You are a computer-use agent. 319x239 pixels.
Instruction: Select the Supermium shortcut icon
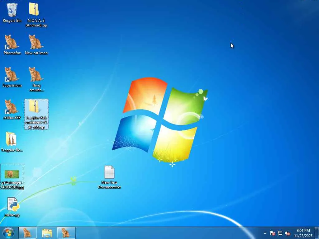pyautogui.click(x=12, y=77)
